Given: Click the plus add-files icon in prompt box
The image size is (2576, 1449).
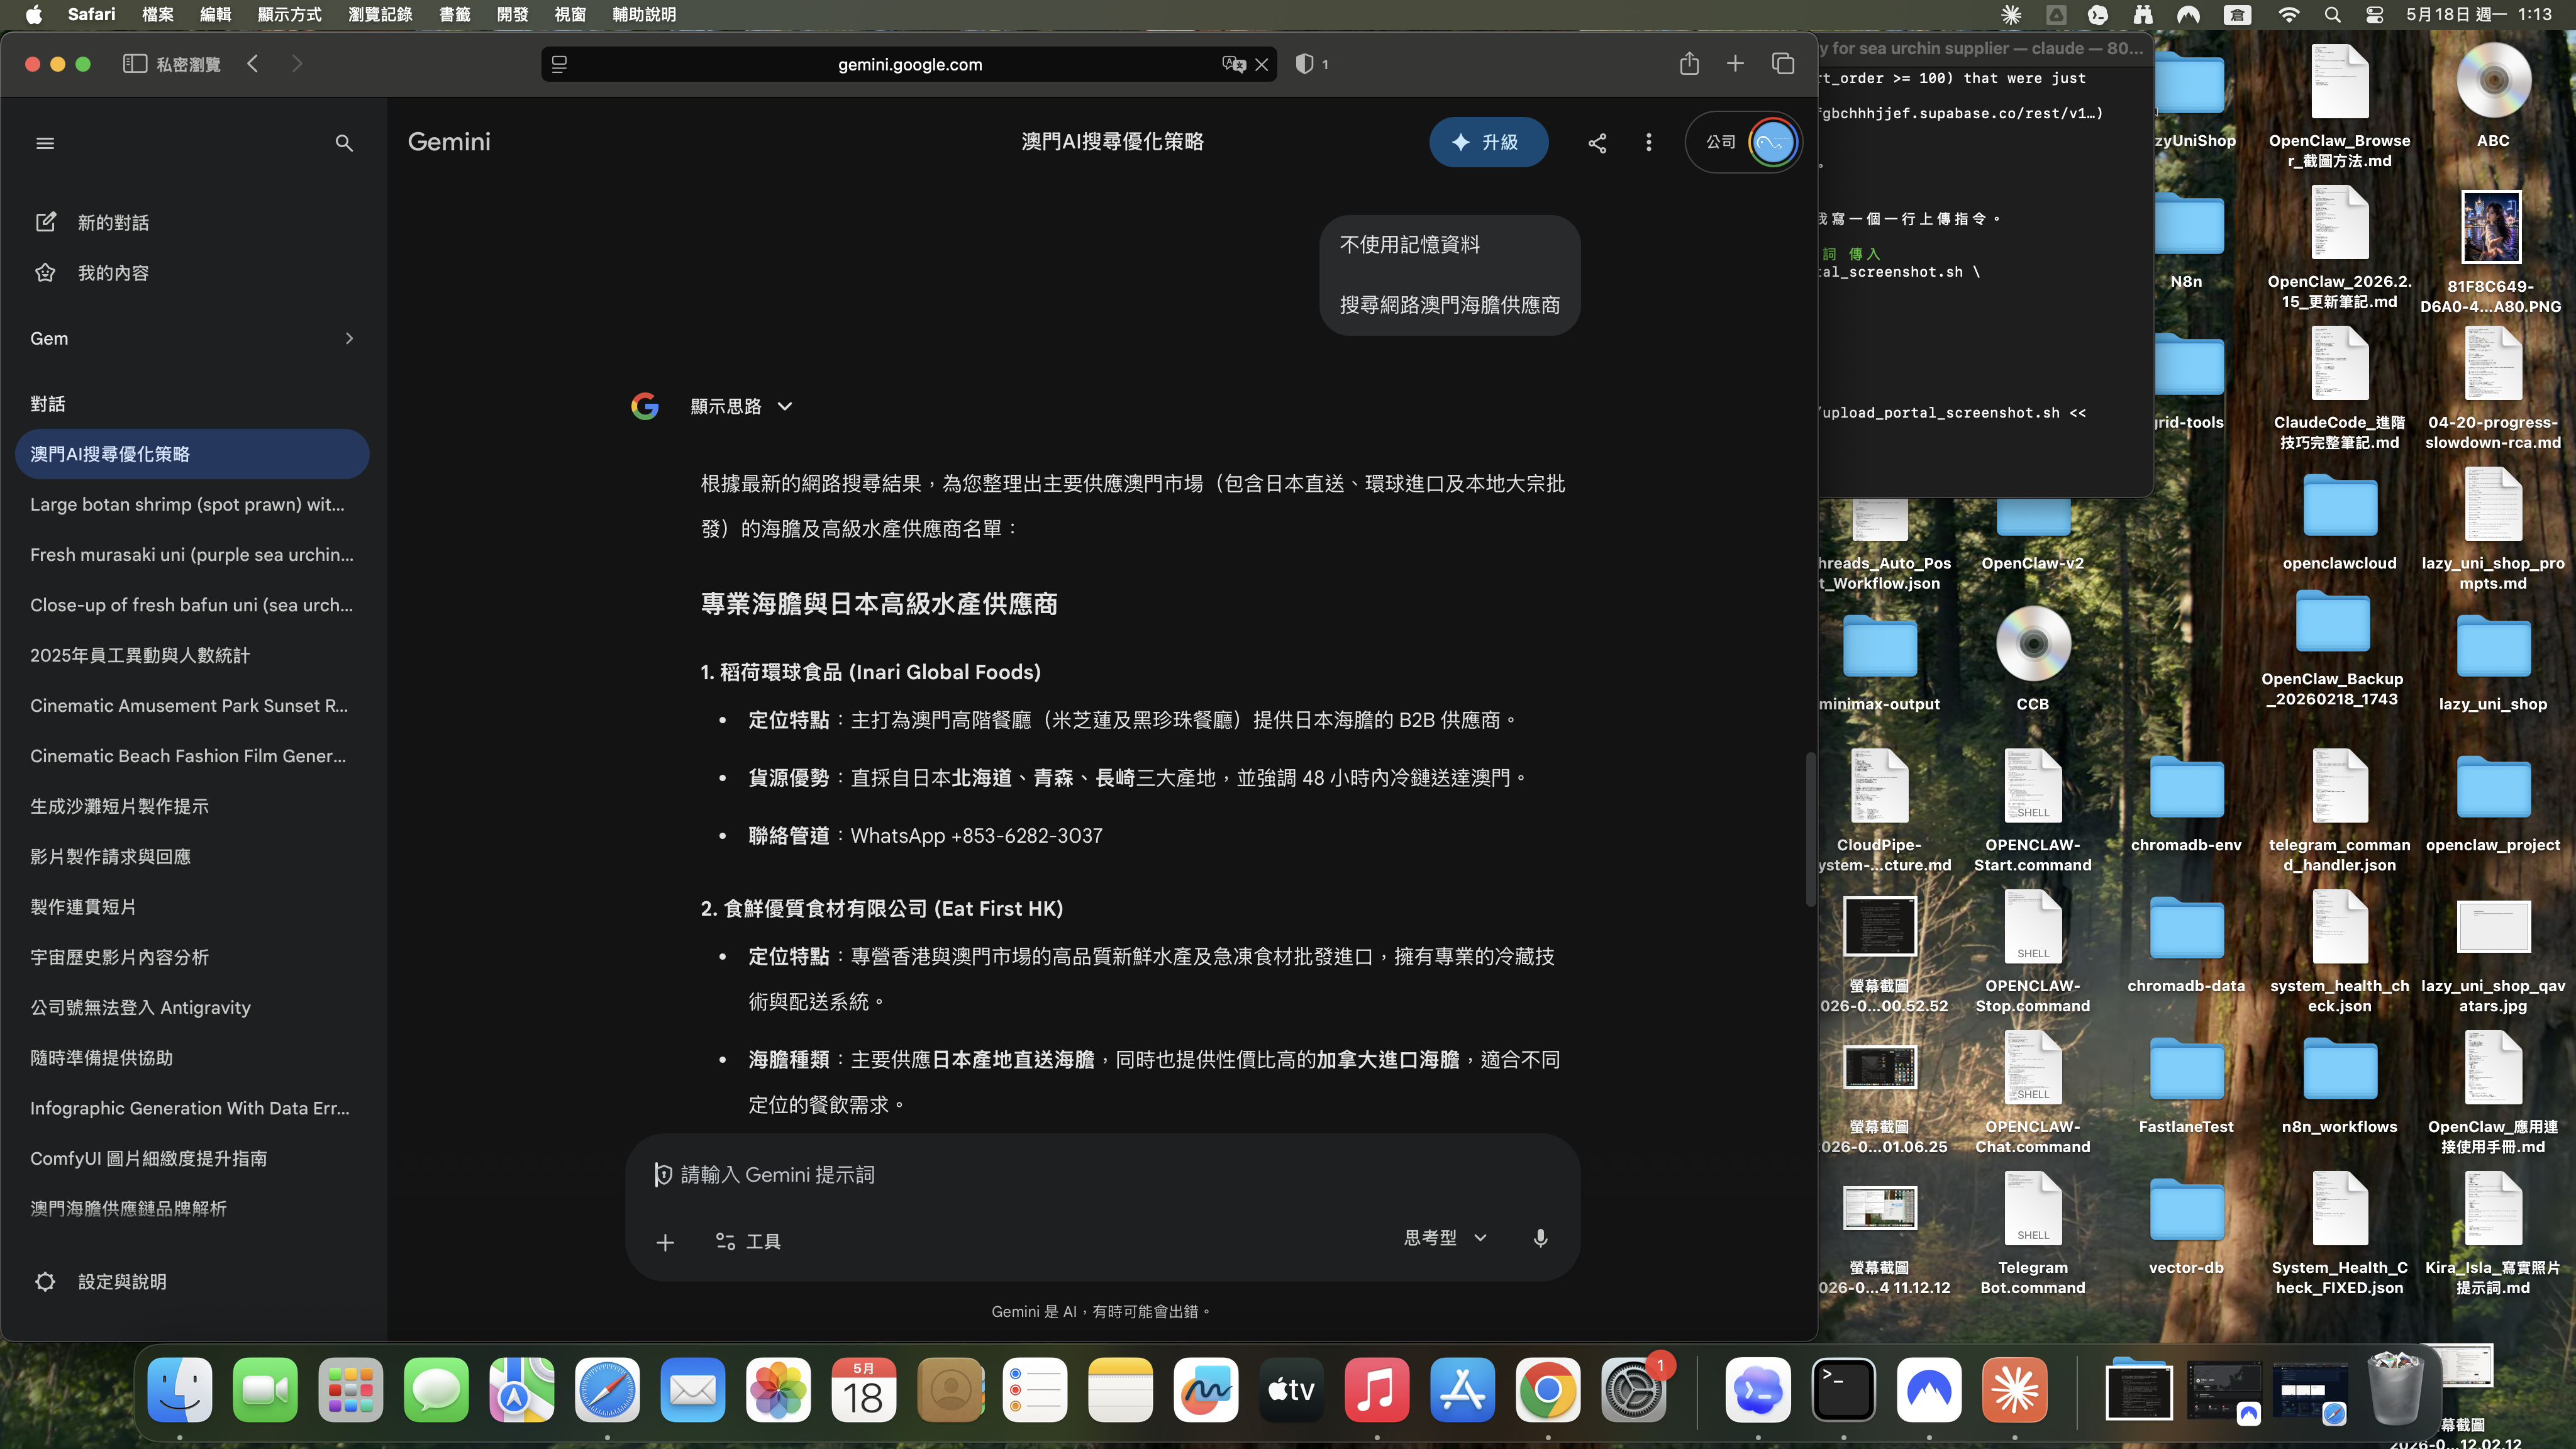Looking at the screenshot, I should point(665,1242).
